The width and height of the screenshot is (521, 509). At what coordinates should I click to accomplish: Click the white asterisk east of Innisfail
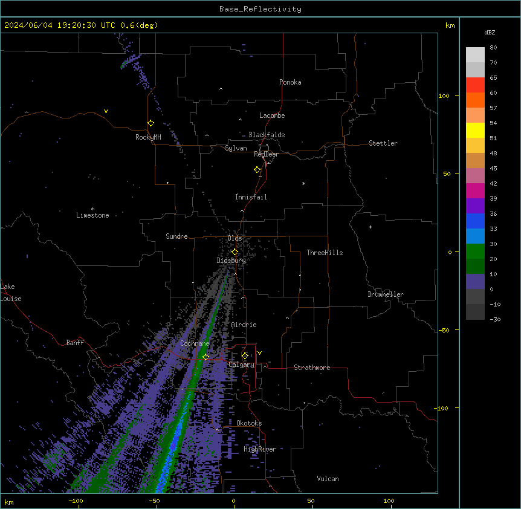point(303,184)
